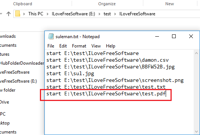The width and height of the screenshot is (200, 135).
Task: Click the scroll down arrow in Notepad
Action: pos(196,132)
